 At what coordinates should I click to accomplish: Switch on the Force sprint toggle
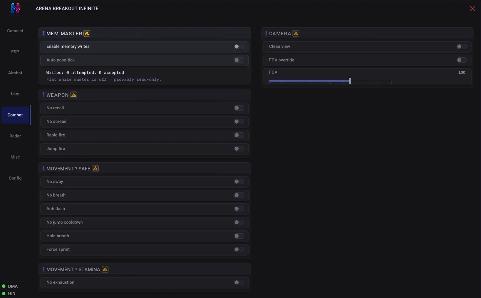coord(239,249)
